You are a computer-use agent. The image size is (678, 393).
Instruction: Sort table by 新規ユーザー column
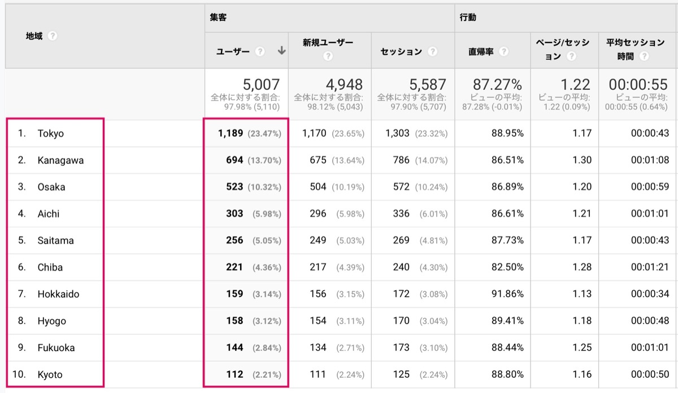(328, 42)
